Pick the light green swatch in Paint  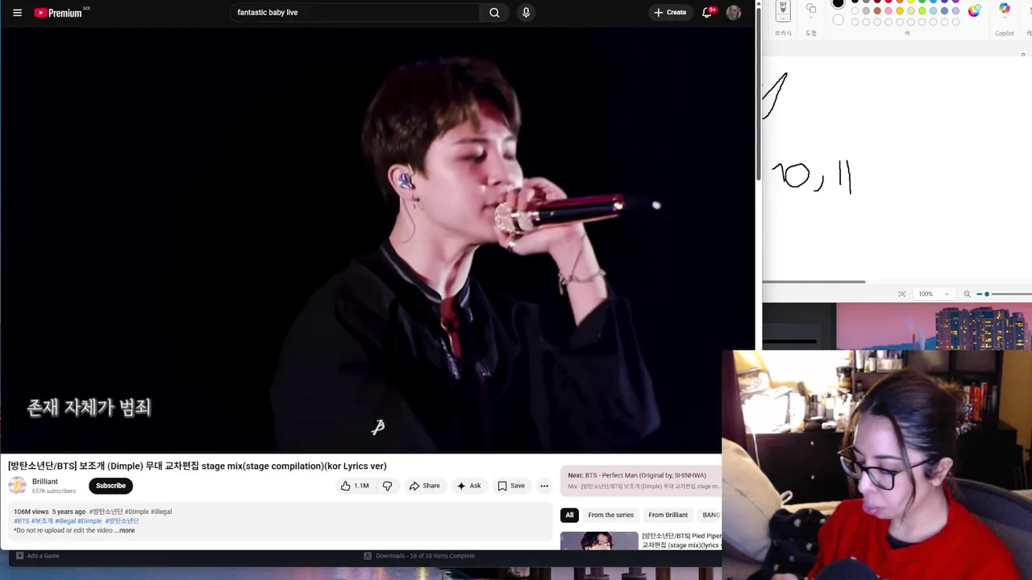[x=922, y=10]
